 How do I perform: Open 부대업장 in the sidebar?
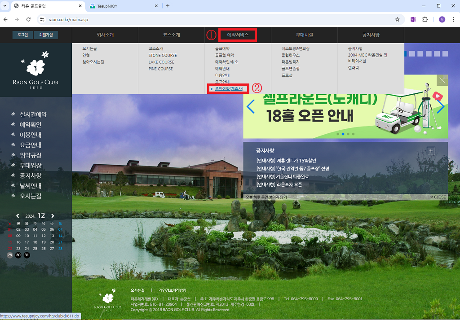[31, 166]
